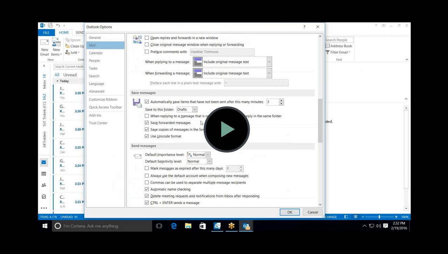Click the Outlook Options vertical scrollbar thumb
This screenshot has height=254, width=448.
click(x=320, y=121)
